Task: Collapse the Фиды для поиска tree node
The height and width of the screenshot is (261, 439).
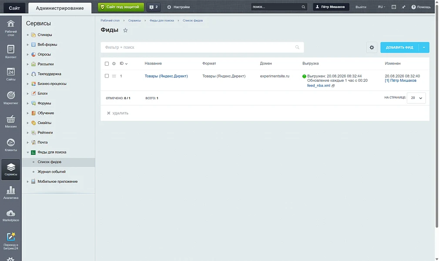Action: click(x=28, y=152)
